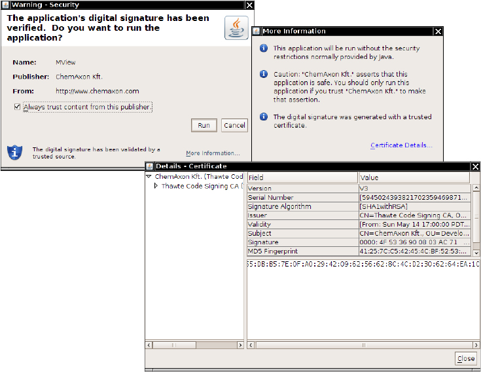Collapse the ChemAxon Kft. certificate tree node

(149, 177)
